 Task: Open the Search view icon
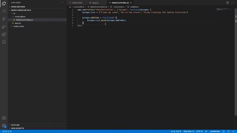[4, 11]
